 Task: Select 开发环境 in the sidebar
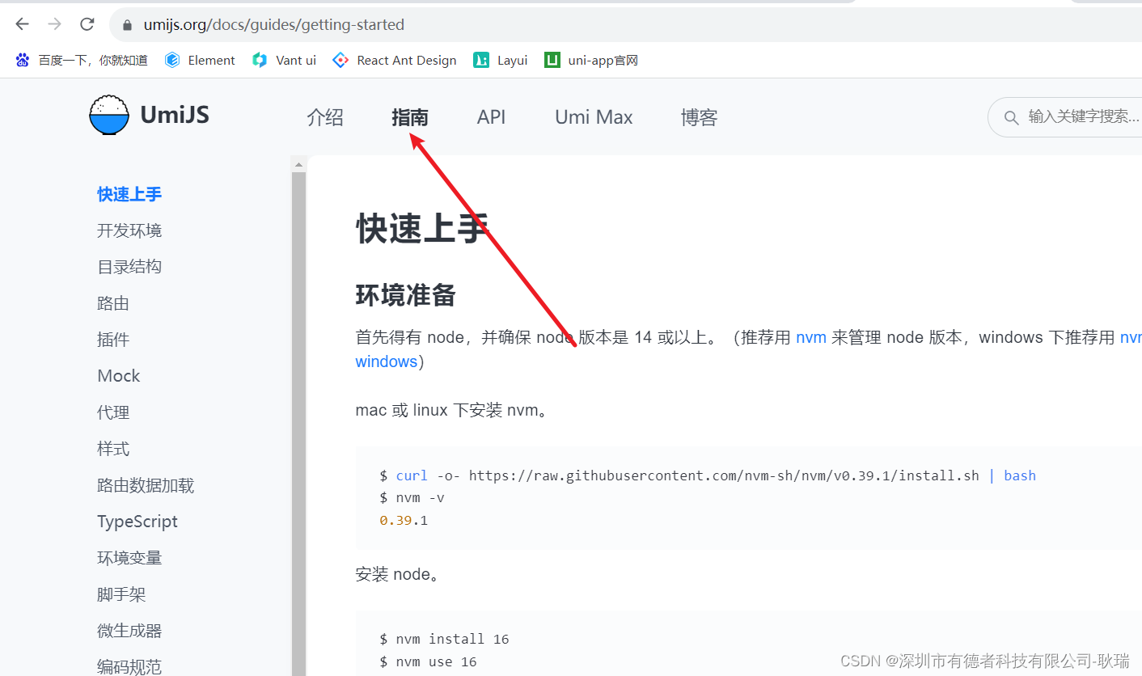click(x=129, y=230)
